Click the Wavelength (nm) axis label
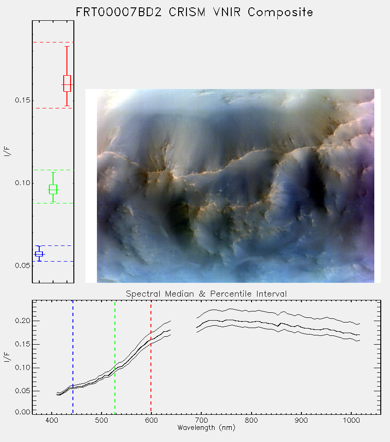390x442 pixels. (206, 428)
